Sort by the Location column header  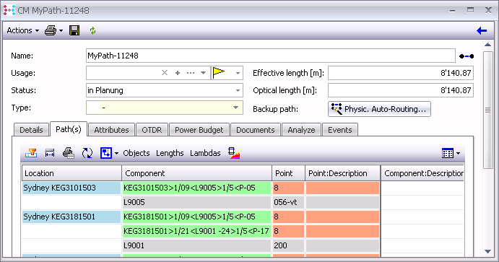[x=71, y=173]
